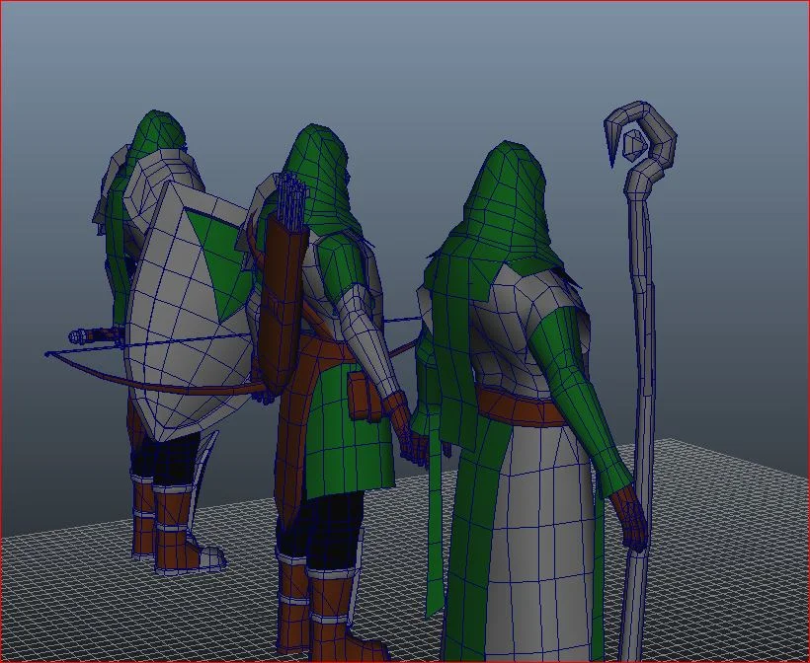This screenshot has height=663, width=810.
Task: Select the mage's hand holding the staff
Action: click(x=630, y=519)
